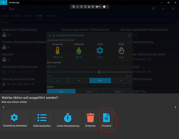Image resolution: width=179 pixels, height=139 pixels.
Task: Click thermometer icon under Heizung Kinderzimmer
Action: point(4,84)
